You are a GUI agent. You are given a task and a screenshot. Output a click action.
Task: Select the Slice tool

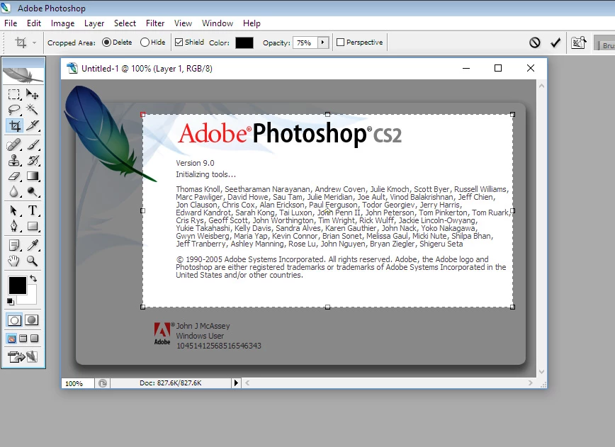coord(33,125)
